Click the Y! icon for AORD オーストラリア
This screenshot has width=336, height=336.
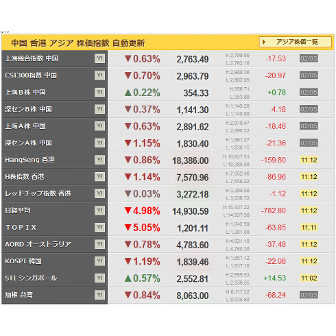click(100, 244)
